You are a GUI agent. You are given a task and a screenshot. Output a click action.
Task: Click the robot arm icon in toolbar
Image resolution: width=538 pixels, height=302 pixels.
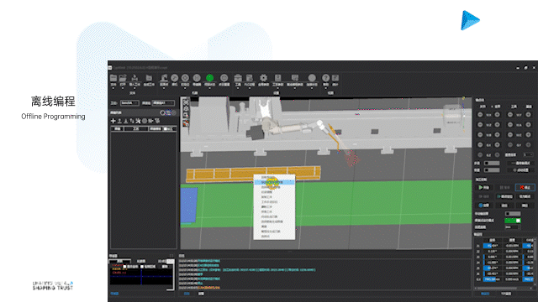[x=164, y=78]
